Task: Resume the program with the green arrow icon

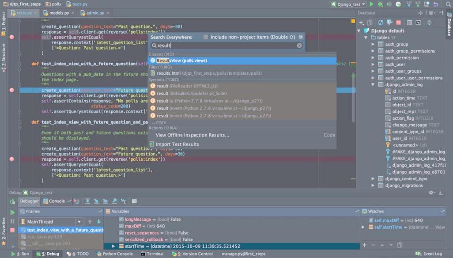Action: (12, 212)
